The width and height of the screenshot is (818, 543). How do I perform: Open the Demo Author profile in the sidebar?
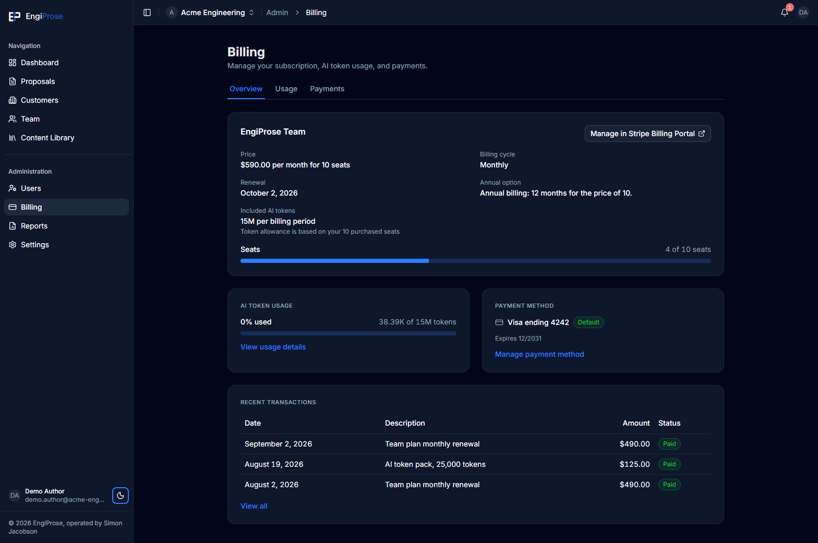(x=57, y=496)
